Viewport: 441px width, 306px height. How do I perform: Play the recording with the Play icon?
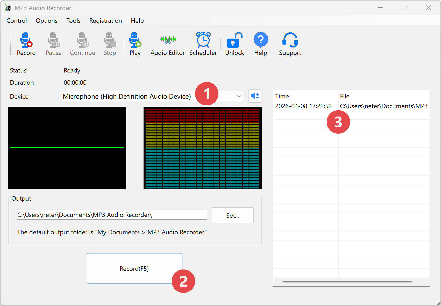point(135,40)
